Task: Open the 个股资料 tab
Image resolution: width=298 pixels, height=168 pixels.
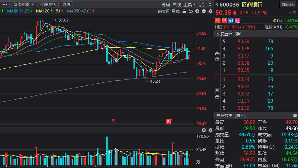Action: [48, 4]
